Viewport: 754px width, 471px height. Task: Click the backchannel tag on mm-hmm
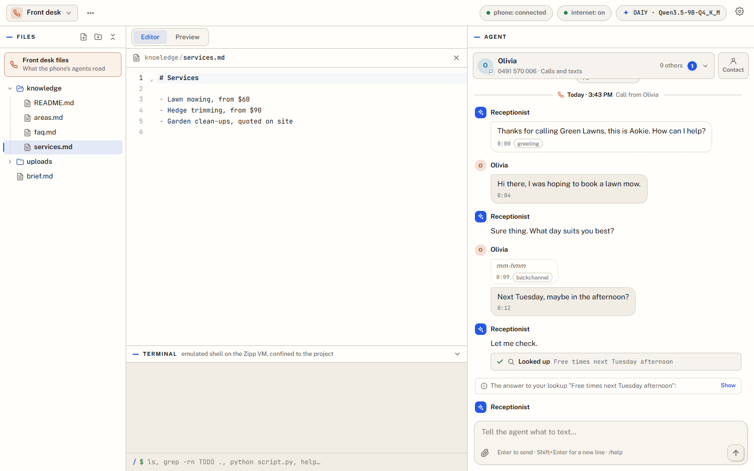click(532, 277)
